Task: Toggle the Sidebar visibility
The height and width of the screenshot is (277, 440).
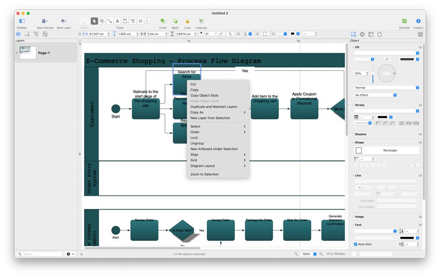Action: [22, 21]
